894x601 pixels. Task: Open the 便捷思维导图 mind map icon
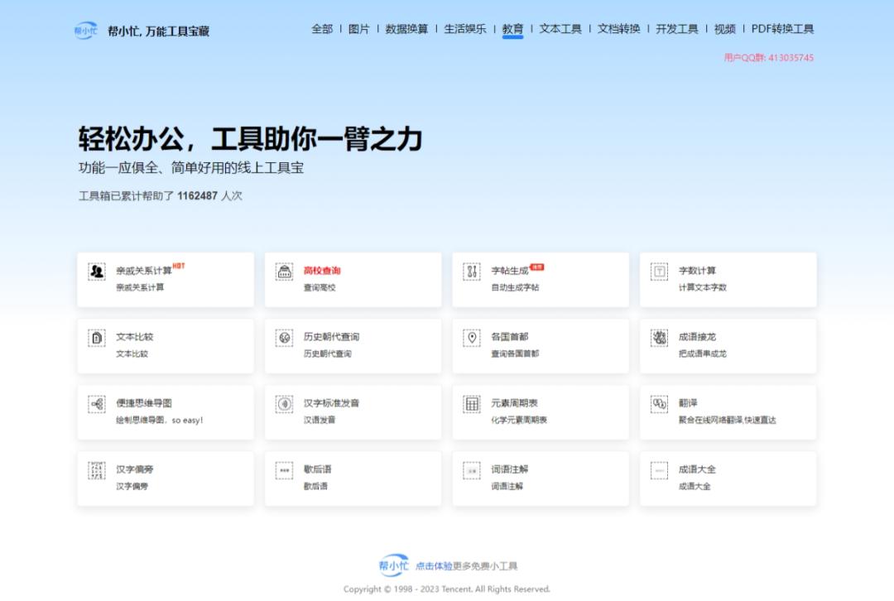click(x=96, y=404)
